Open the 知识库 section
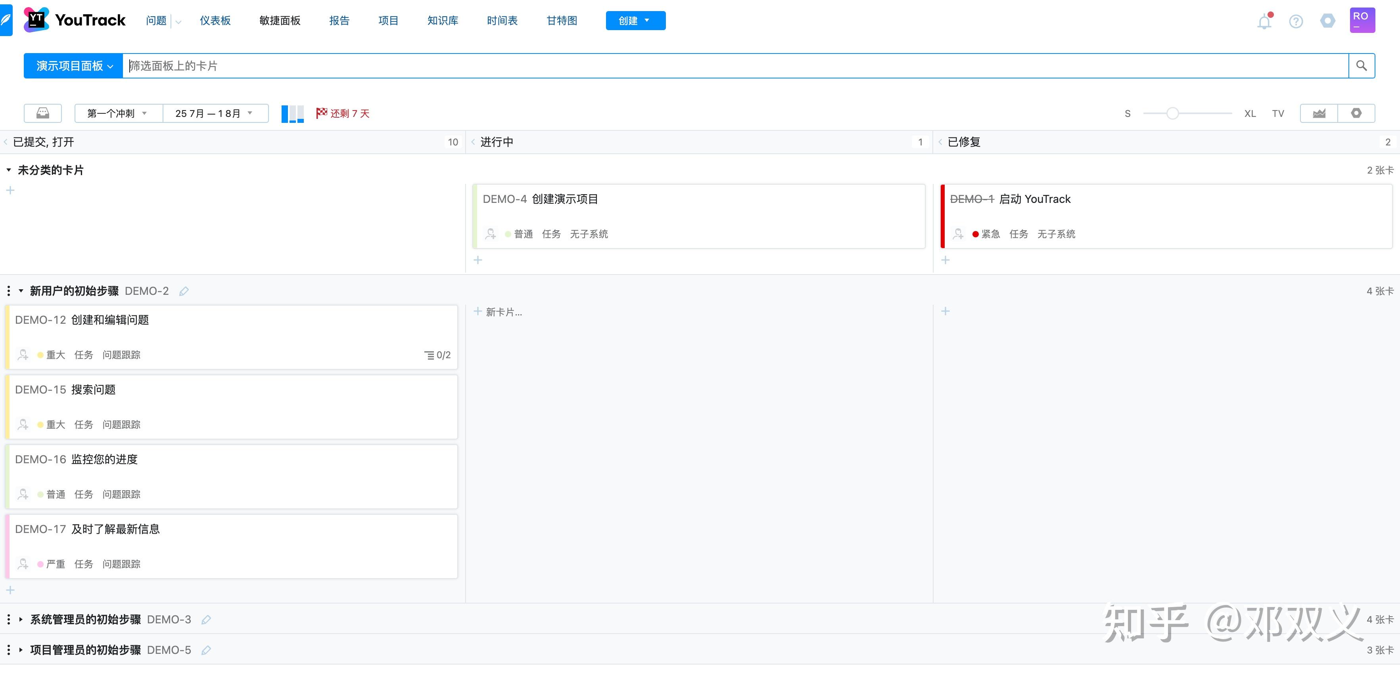1400x680 pixels. (442, 20)
